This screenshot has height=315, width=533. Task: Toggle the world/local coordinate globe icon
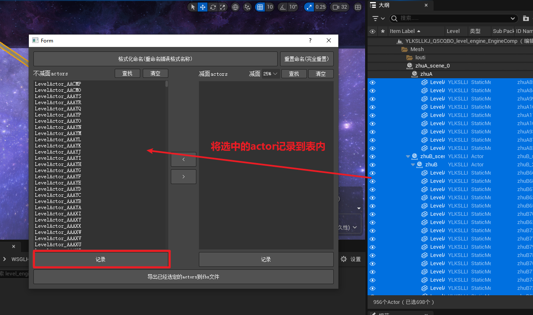click(x=235, y=7)
